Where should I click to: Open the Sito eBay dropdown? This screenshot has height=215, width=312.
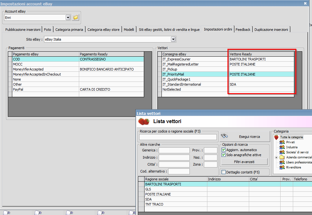click(173, 39)
